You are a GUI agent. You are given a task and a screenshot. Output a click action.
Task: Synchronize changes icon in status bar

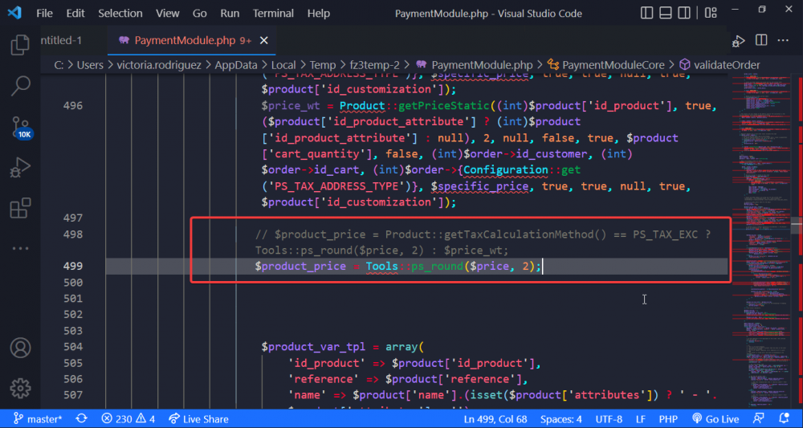click(81, 419)
